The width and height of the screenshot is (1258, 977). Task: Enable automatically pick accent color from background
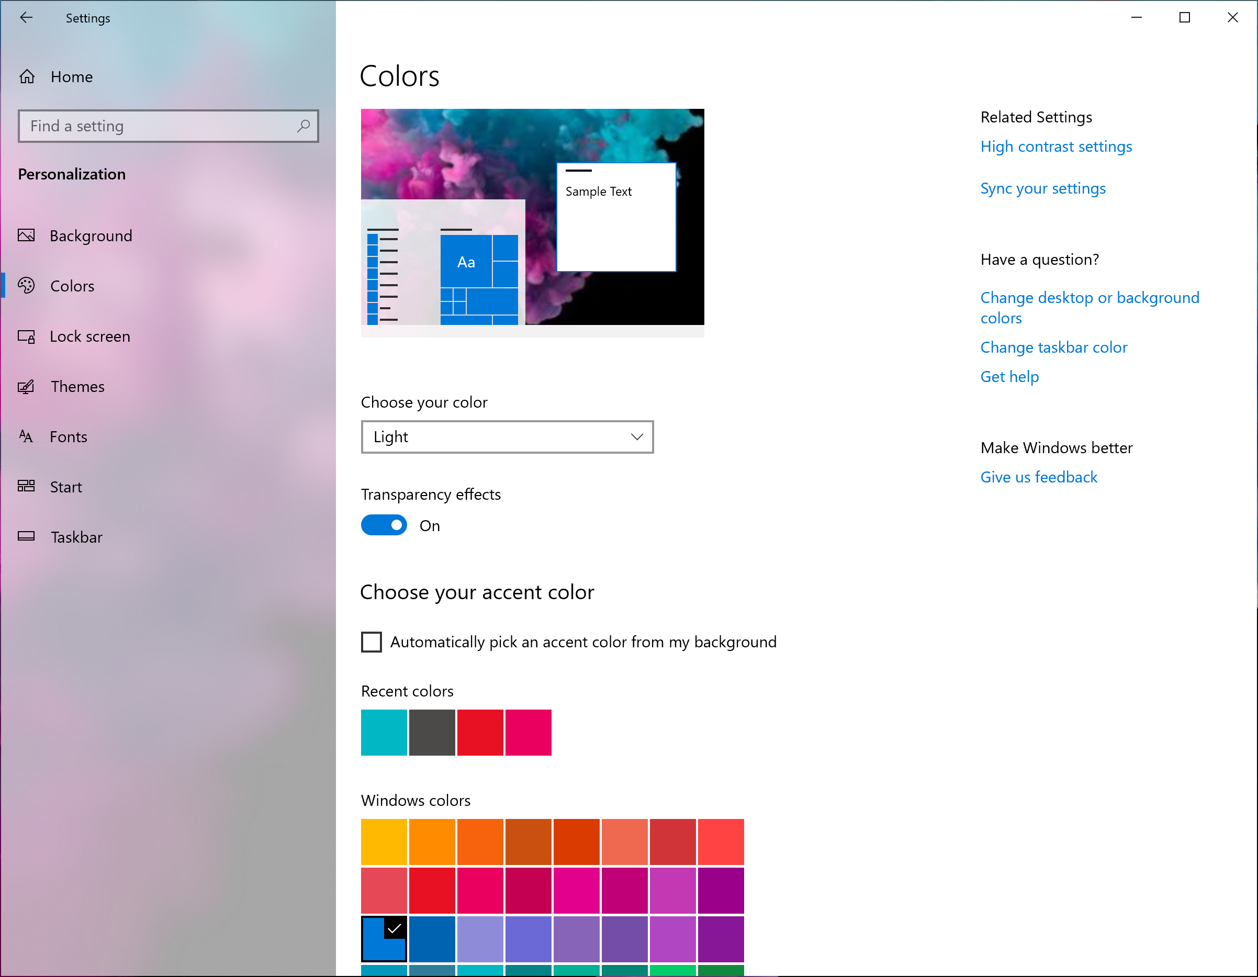click(x=372, y=641)
